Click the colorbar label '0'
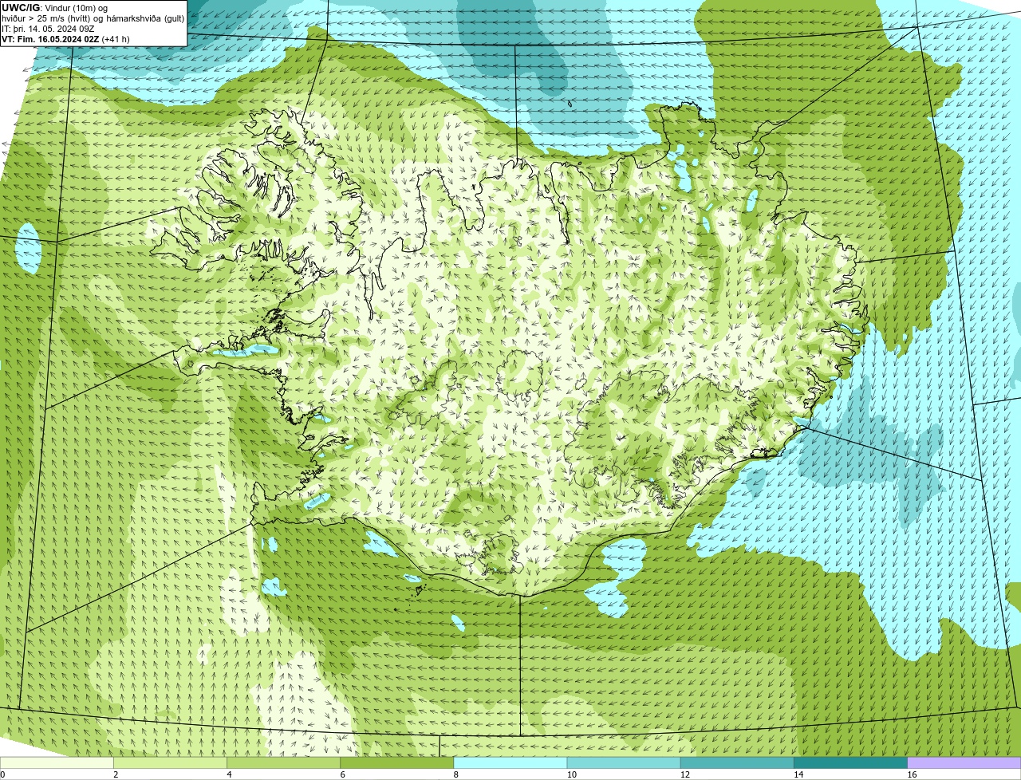 click(x=2, y=774)
